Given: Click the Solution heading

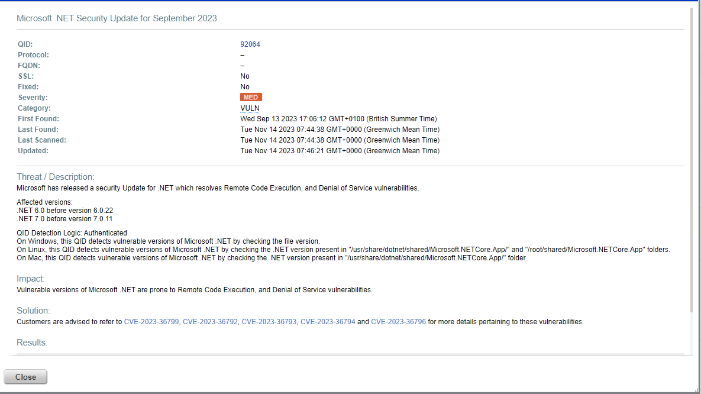Looking at the screenshot, I should pyautogui.click(x=33, y=311).
